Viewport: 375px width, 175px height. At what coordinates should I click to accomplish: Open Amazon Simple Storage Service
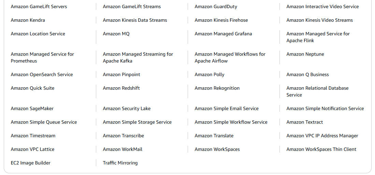(x=137, y=122)
